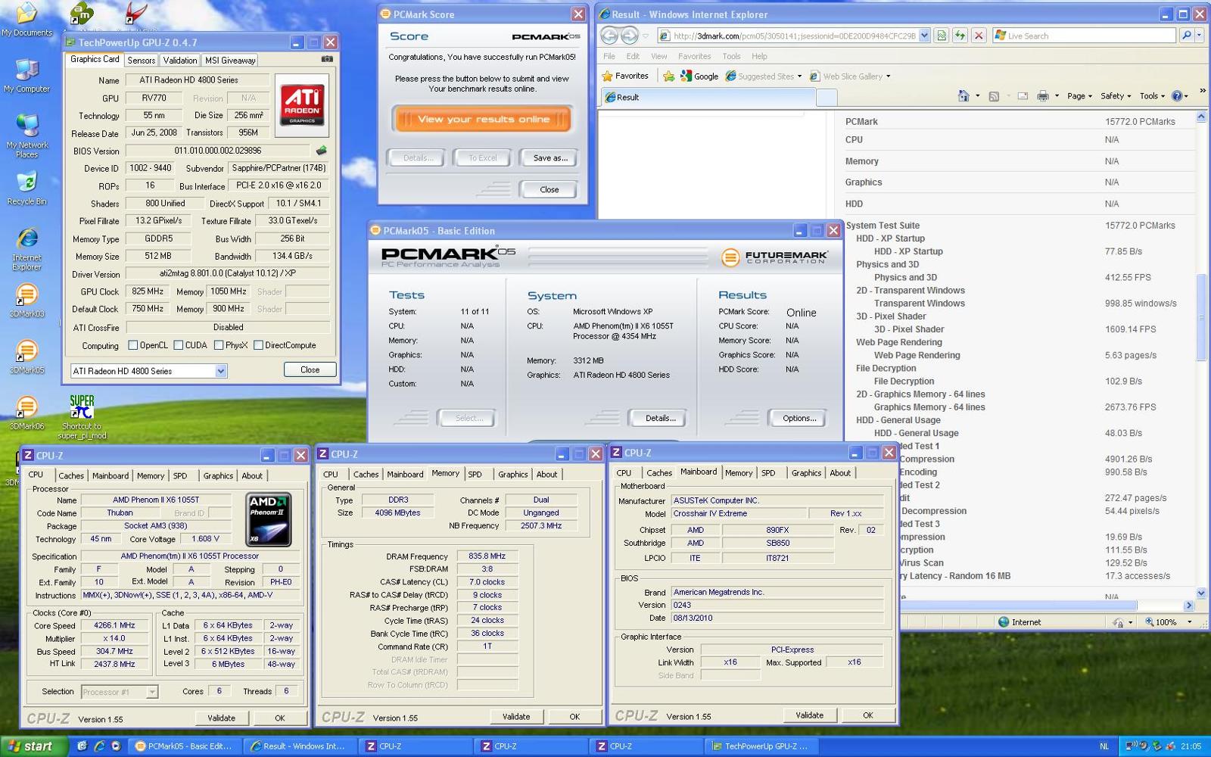Open the IE Safety menu dropdown

1116,96
